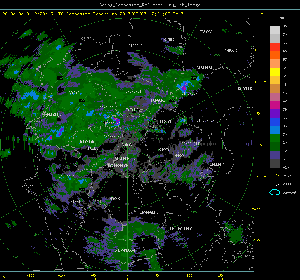Click the 150 range ring label near LINGASUR
300x280 pixels.
tap(194, 78)
